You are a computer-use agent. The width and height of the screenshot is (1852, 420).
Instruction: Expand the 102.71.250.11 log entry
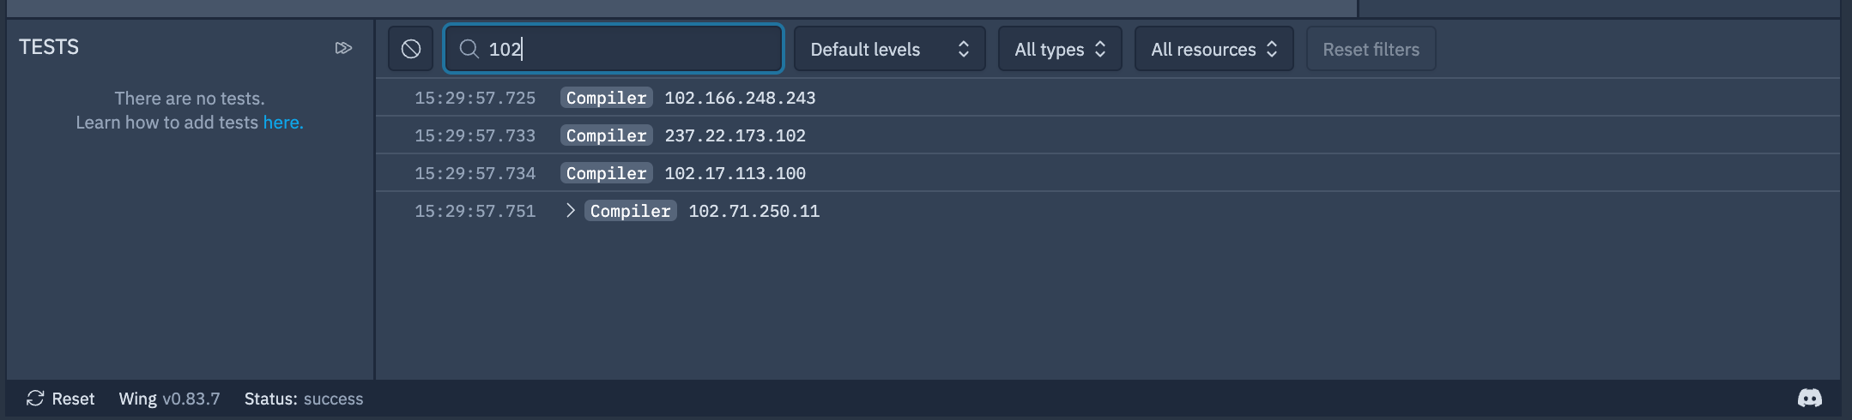click(x=571, y=211)
